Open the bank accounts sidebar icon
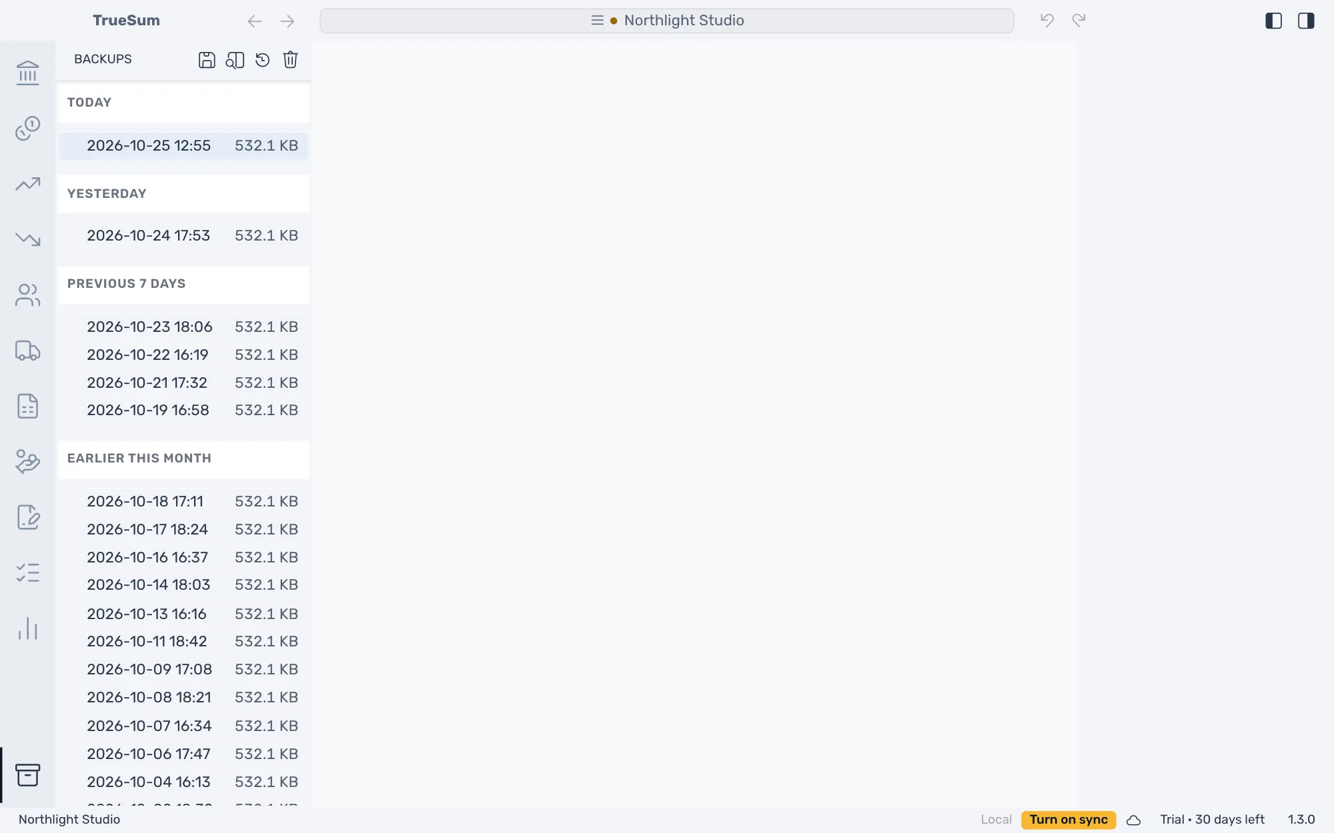Viewport: 1334px width, 833px height. (27, 72)
